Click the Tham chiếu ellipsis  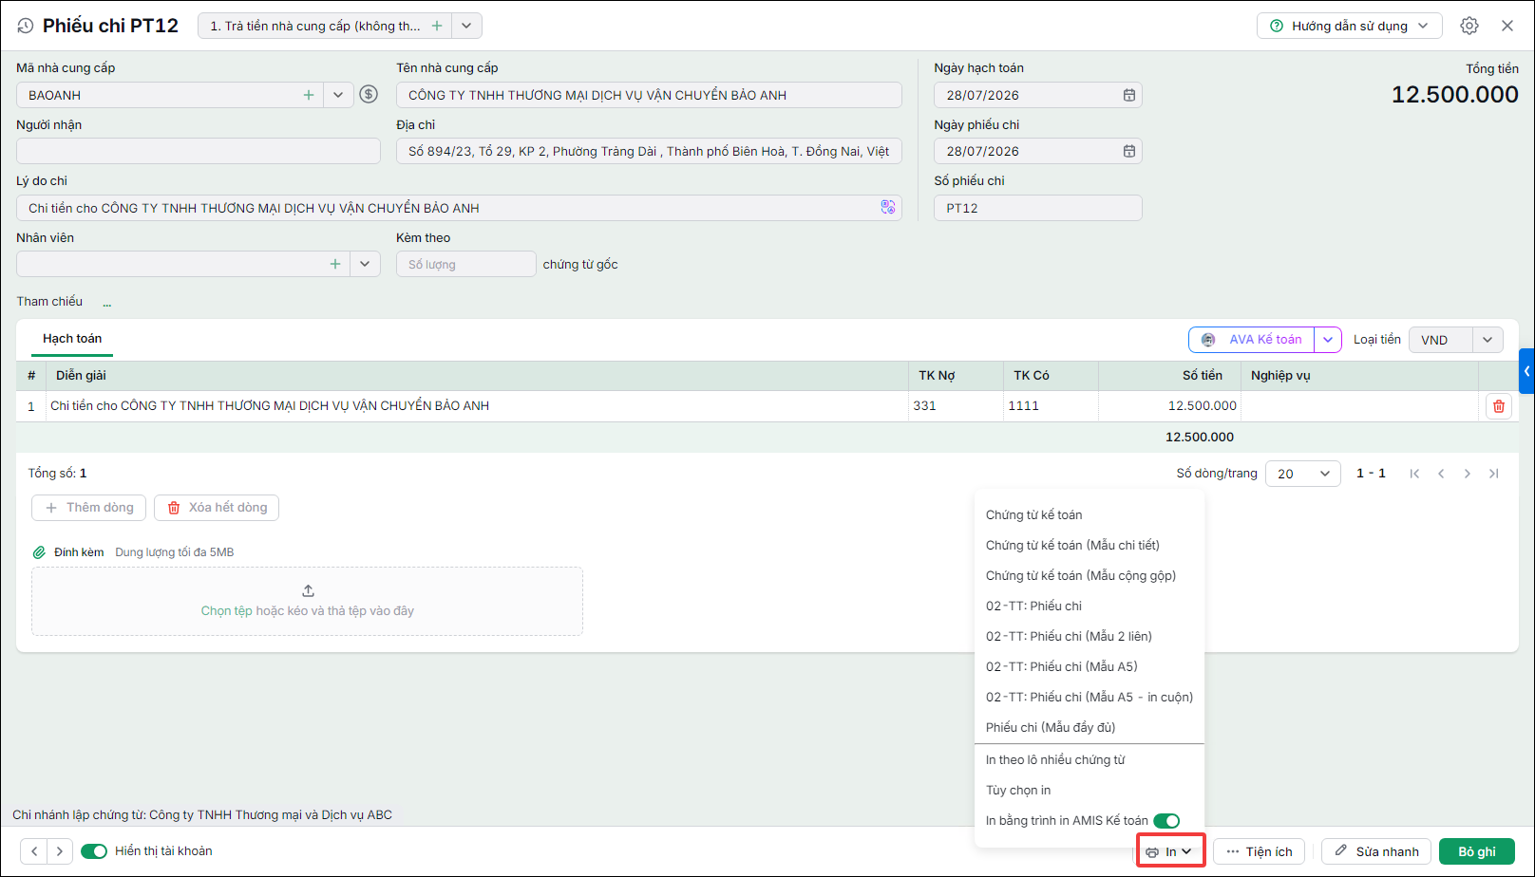point(107,304)
